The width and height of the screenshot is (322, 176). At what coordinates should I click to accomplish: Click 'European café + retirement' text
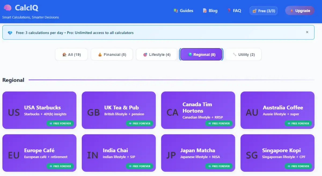(46, 157)
